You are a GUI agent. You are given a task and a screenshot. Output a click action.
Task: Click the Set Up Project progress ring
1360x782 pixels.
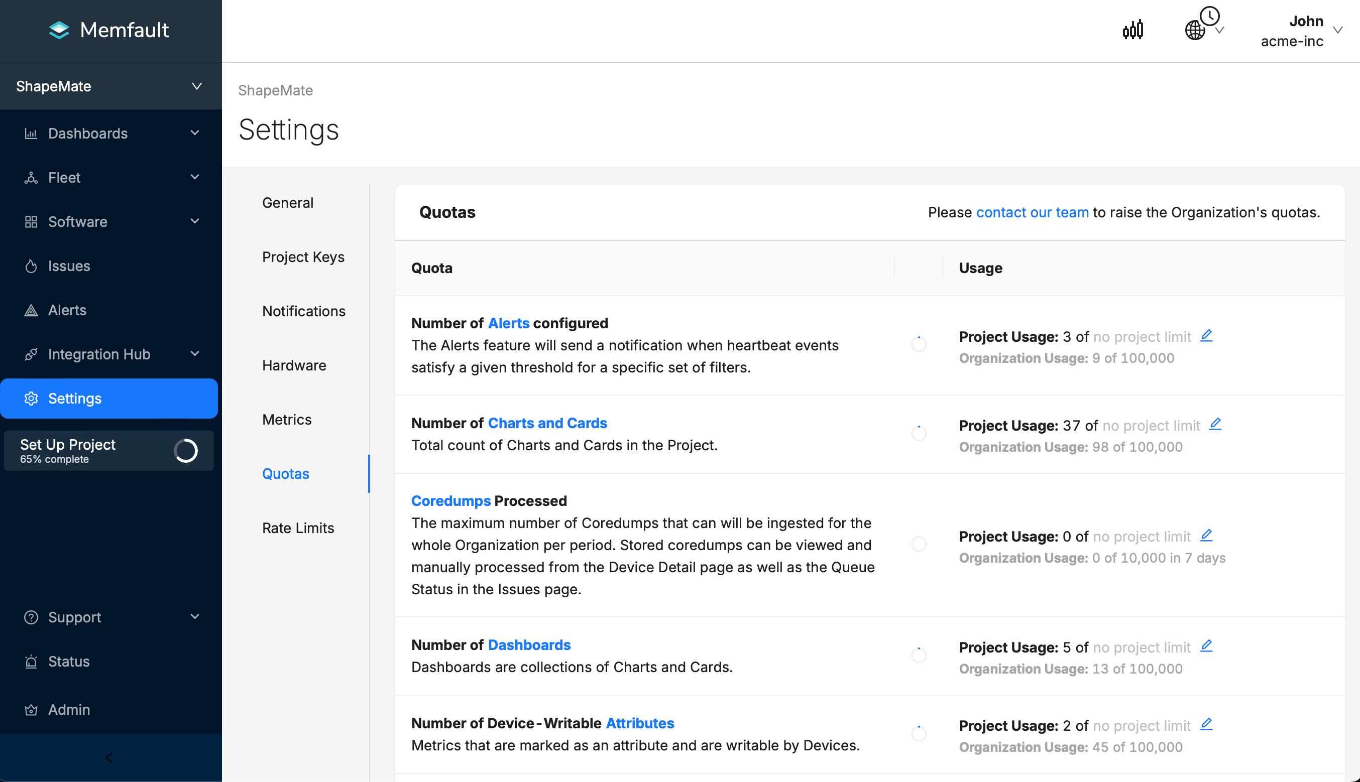click(x=186, y=451)
